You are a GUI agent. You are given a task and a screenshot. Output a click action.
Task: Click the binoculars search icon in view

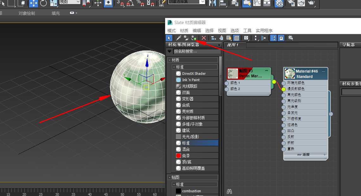[x=229, y=191]
